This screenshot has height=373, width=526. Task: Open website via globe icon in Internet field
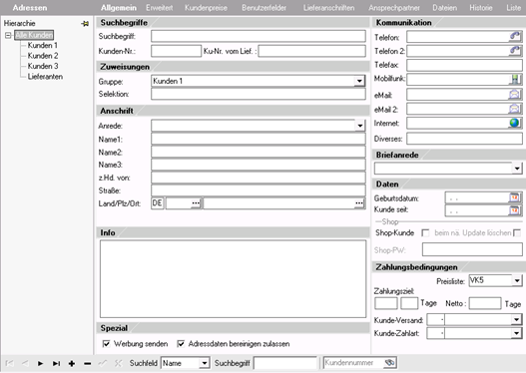pyautogui.click(x=515, y=123)
